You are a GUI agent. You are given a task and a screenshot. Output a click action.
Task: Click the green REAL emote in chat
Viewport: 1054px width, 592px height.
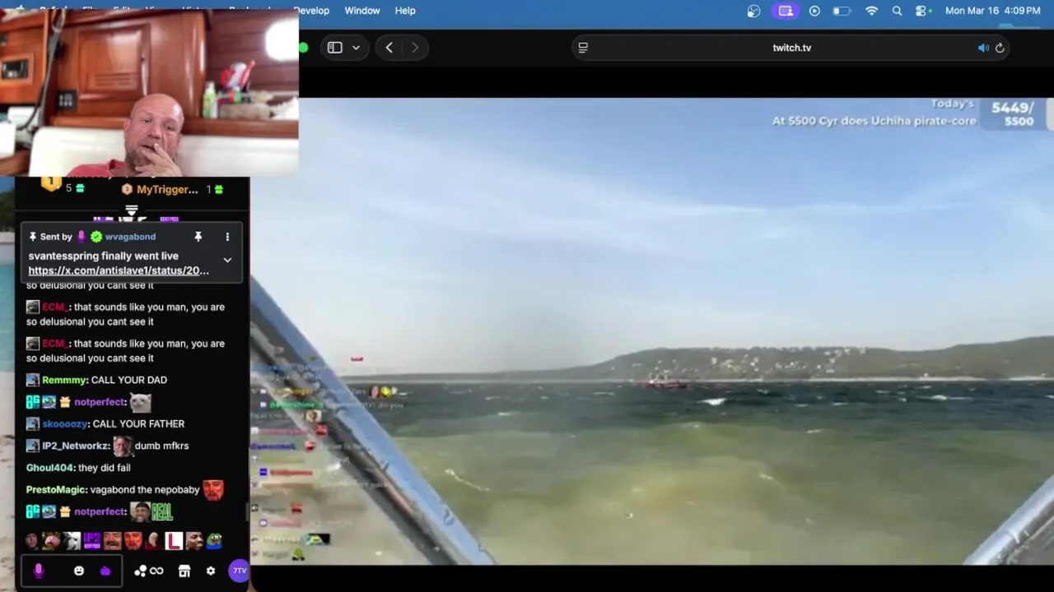point(162,512)
